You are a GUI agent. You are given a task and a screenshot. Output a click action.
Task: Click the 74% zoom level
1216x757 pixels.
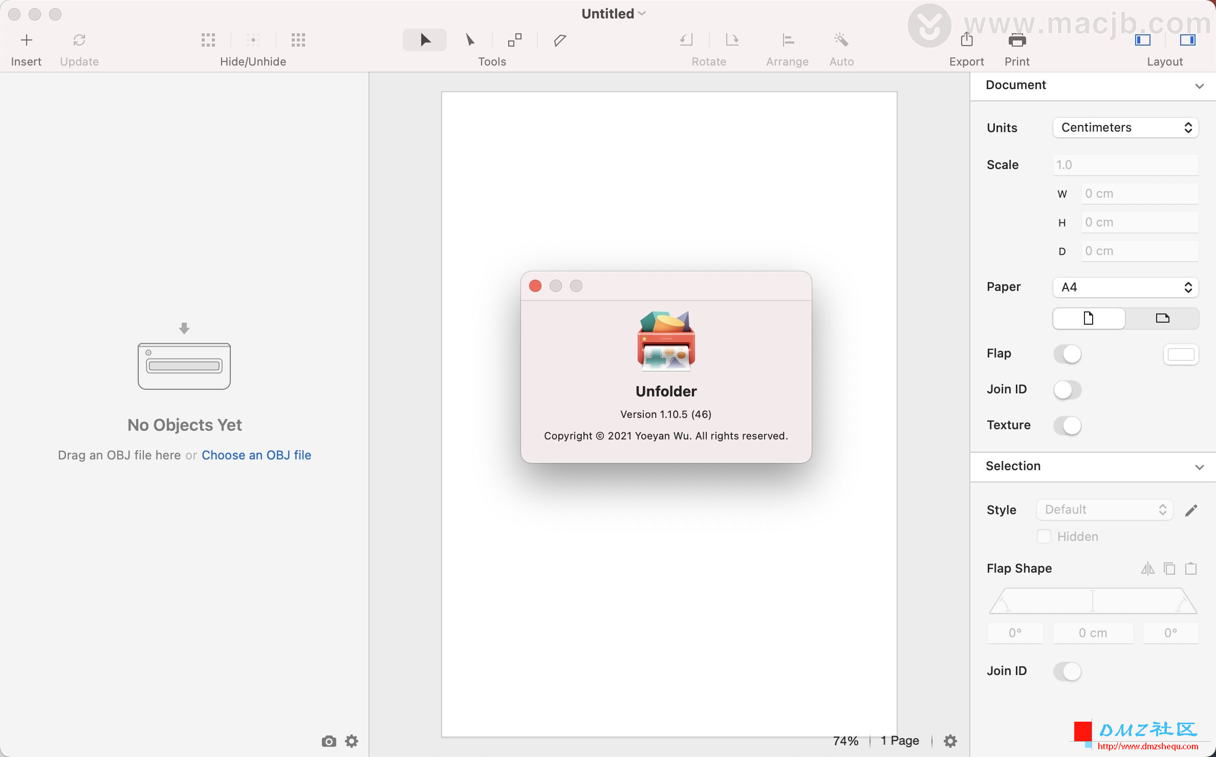[845, 741]
